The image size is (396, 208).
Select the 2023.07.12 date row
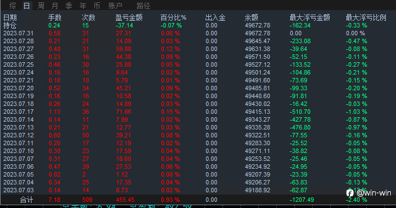coord(18,135)
